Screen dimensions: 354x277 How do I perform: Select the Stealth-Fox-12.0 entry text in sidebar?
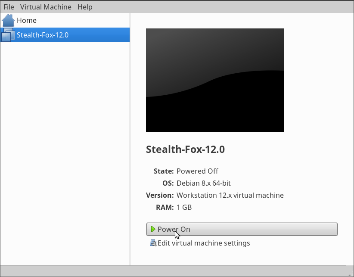click(x=43, y=35)
